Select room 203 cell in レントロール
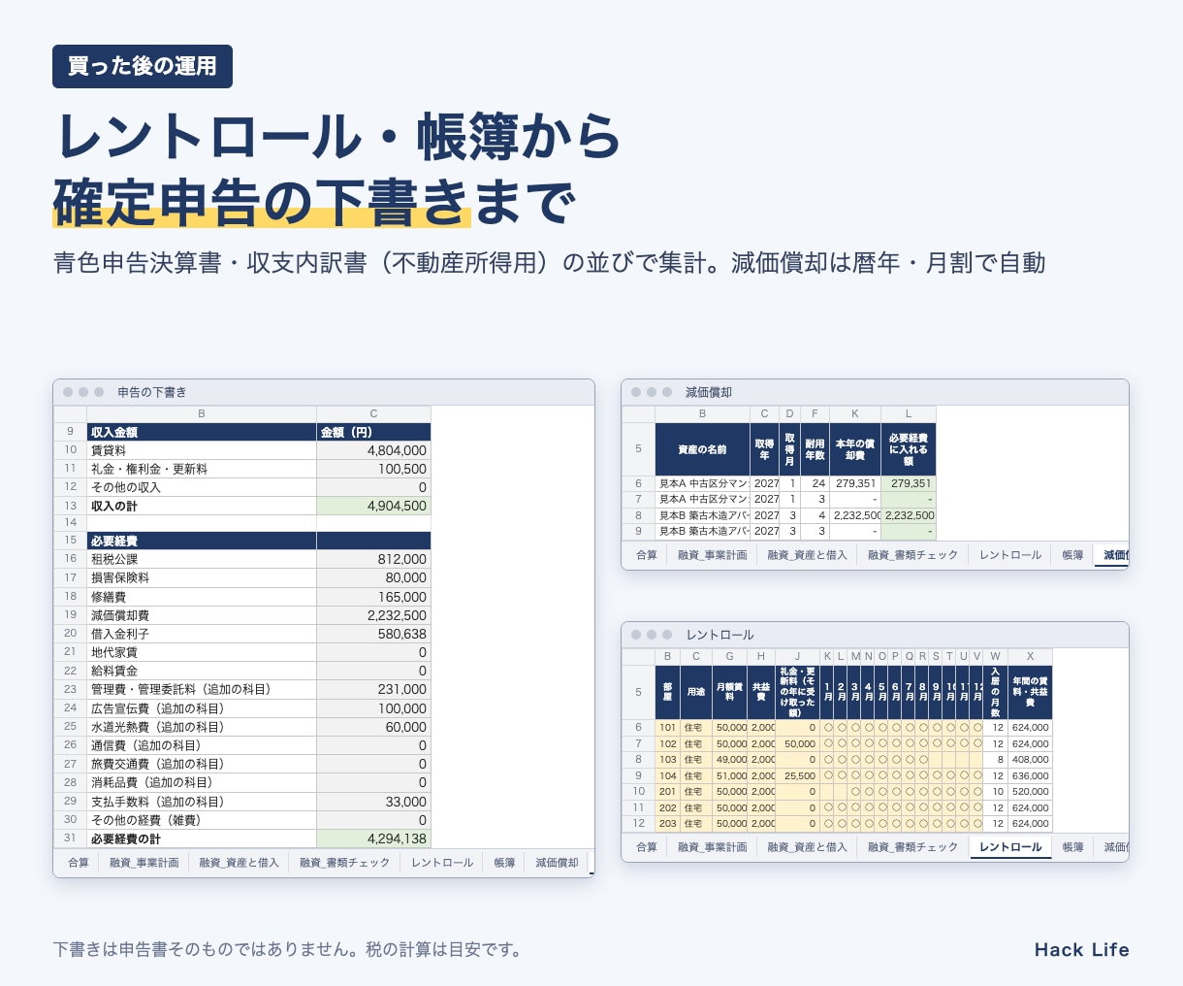Viewport: 1183px width, 986px height. 667,823
